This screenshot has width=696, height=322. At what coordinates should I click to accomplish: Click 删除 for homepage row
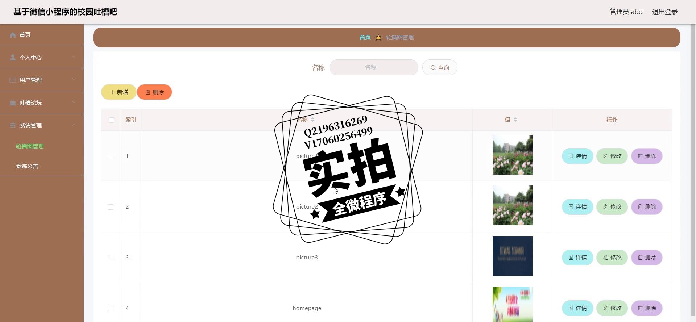(647, 308)
